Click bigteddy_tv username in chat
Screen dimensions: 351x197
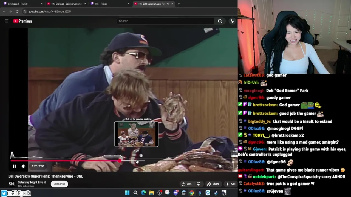point(260,121)
